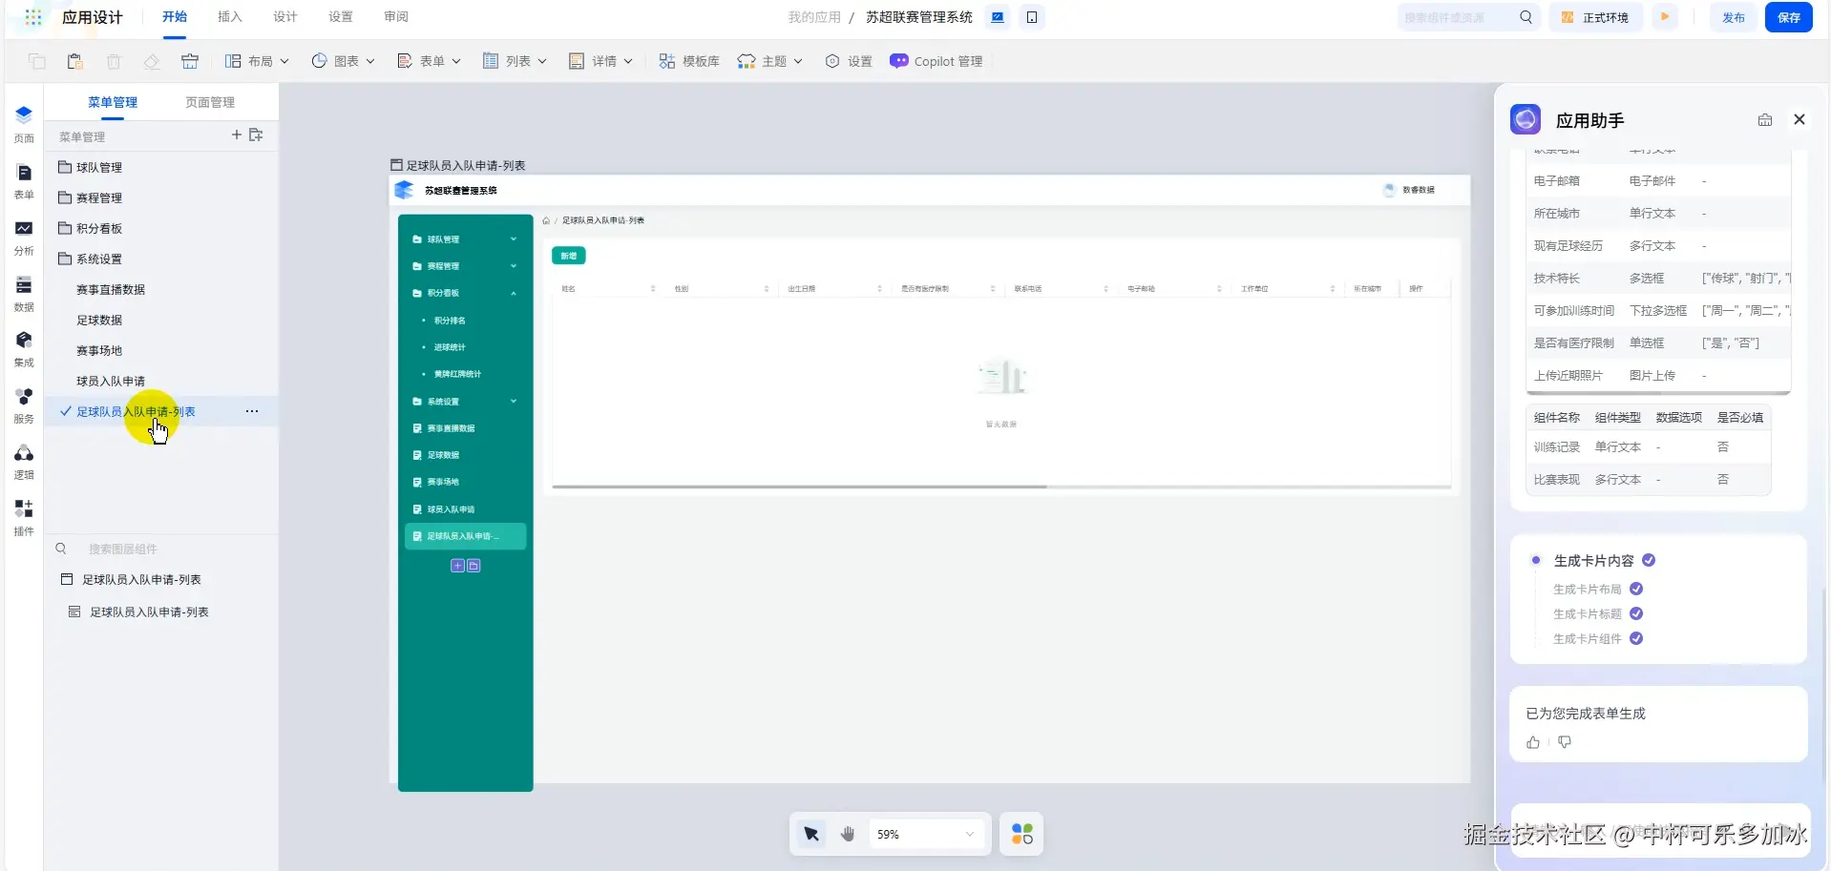The height and width of the screenshot is (871, 1831).
Task: Click the 发布 button
Action: click(1733, 18)
